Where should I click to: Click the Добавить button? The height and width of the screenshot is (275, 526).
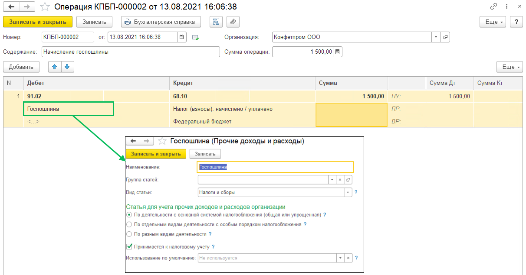21,67
